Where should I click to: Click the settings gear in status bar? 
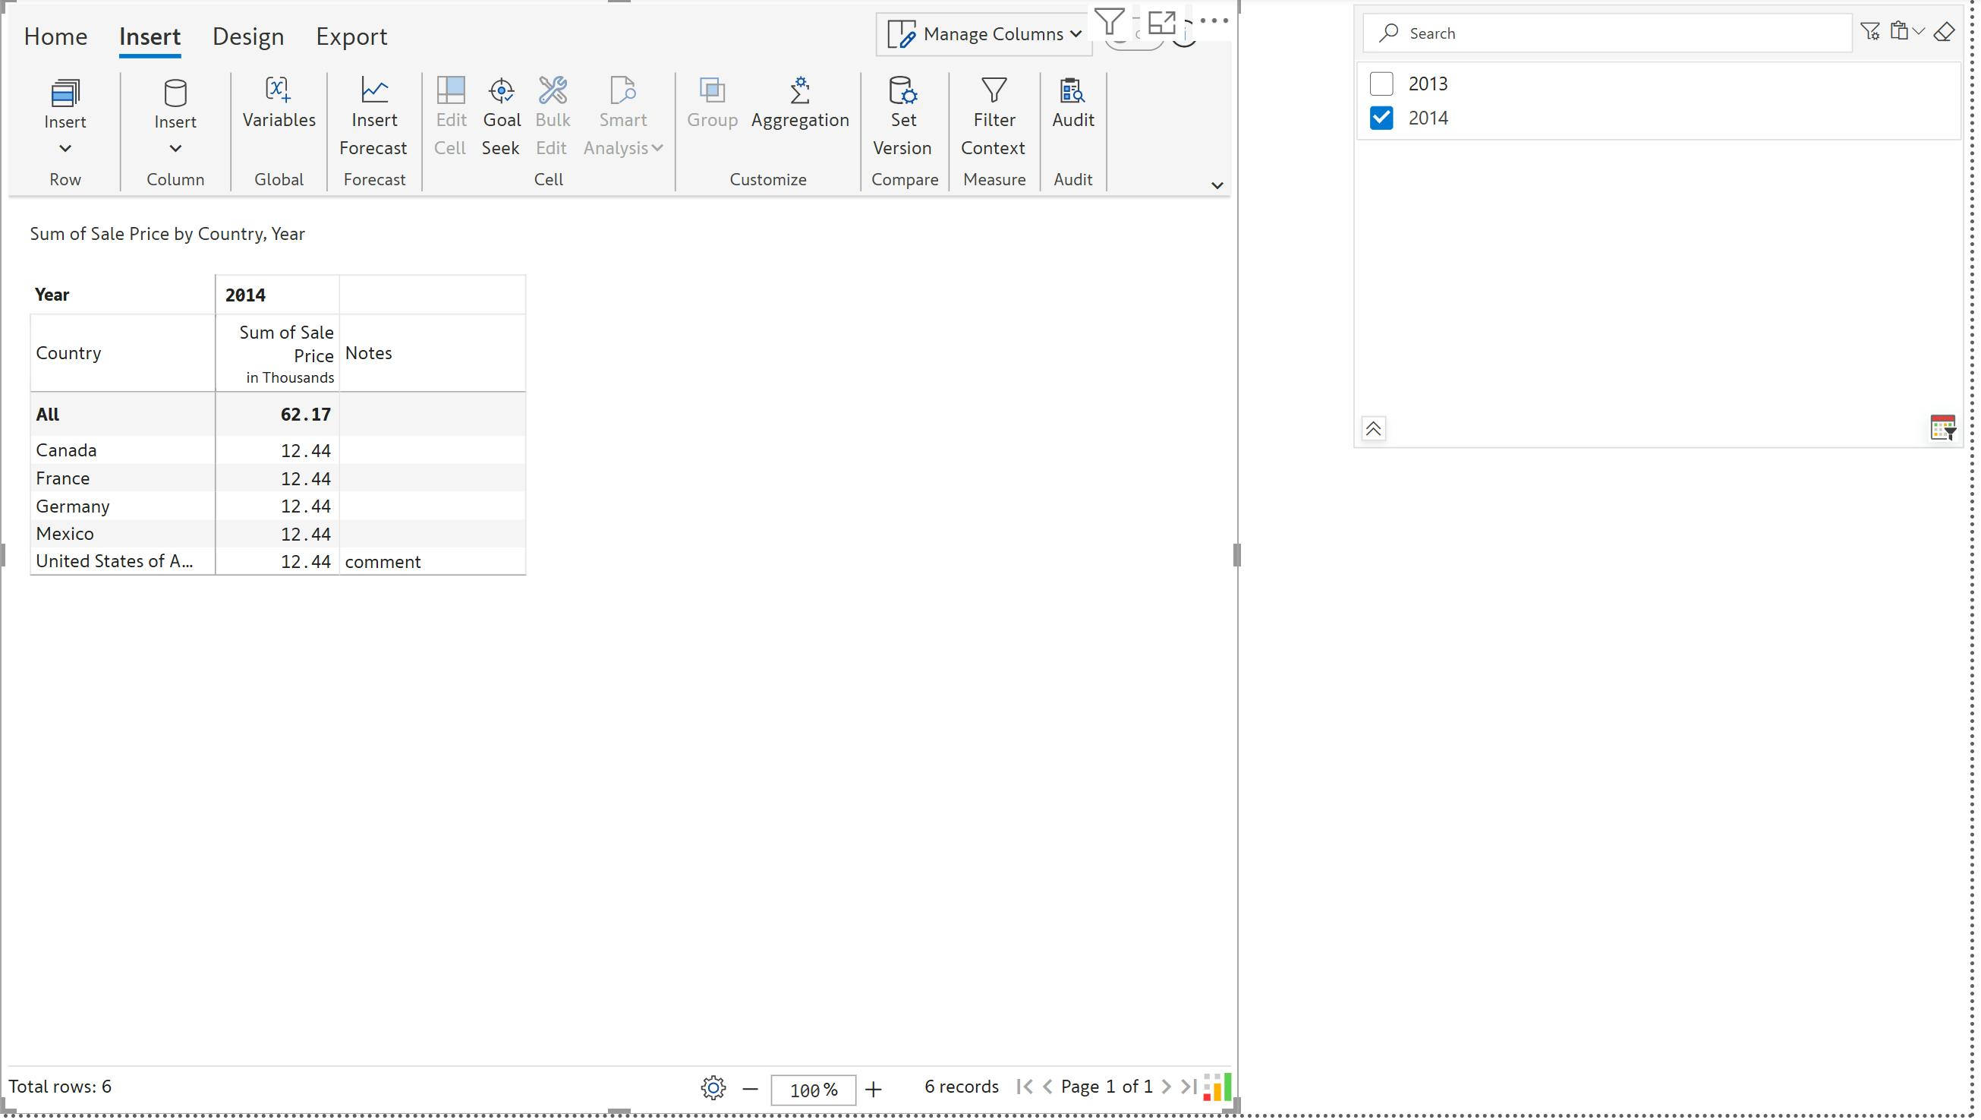point(713,1087)
